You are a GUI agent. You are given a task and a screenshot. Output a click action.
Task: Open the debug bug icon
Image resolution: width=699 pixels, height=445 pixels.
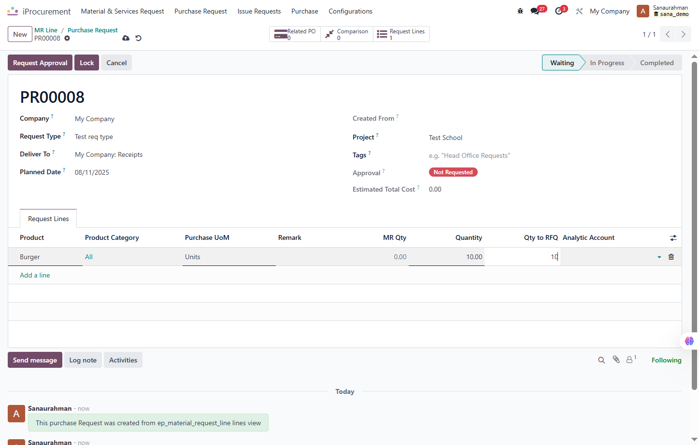(x=520, y=11)
